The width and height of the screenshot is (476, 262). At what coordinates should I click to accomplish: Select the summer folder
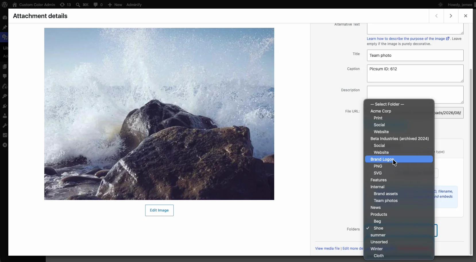tap(399, 235)
